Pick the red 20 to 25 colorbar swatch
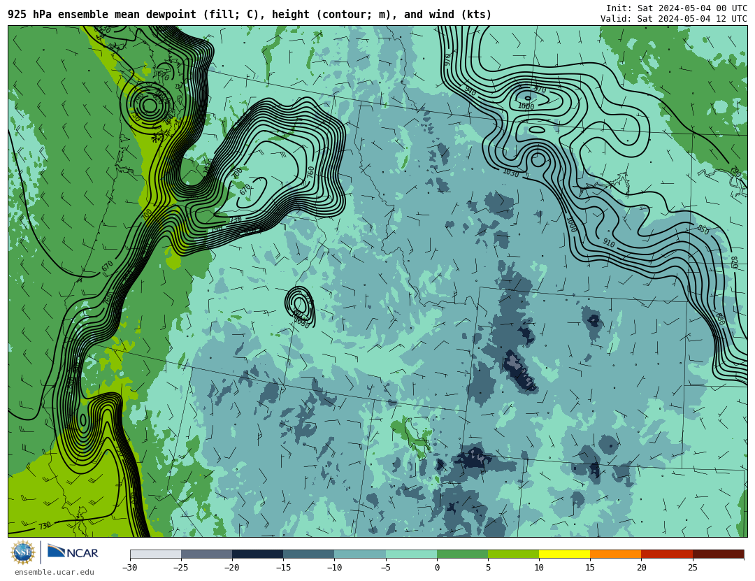This screenshot has height=581, width=755. click(667, 554)
